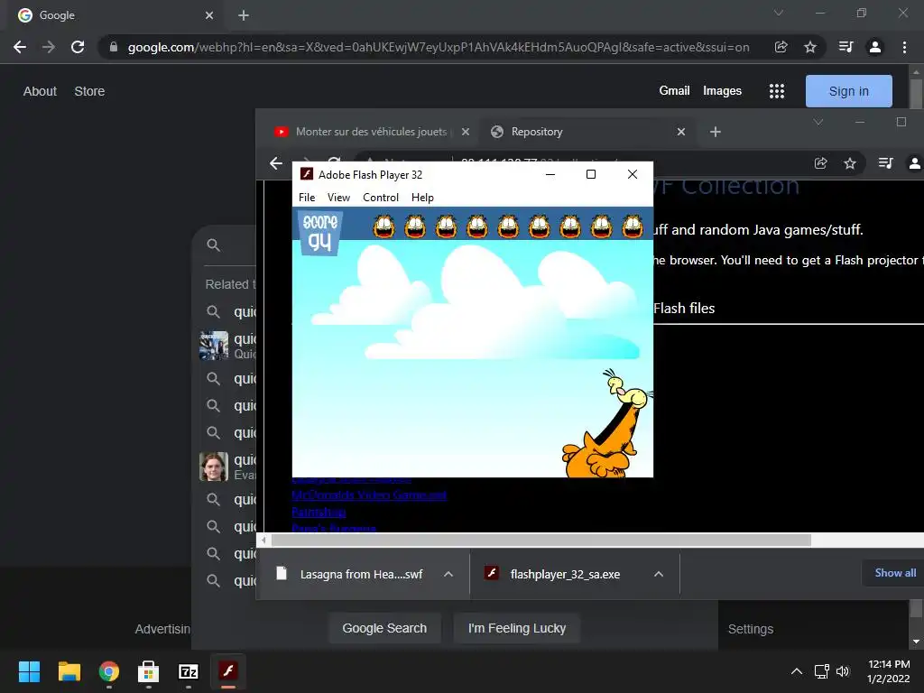Open the McDonalds Video Game.swf link

click(369, 495)
